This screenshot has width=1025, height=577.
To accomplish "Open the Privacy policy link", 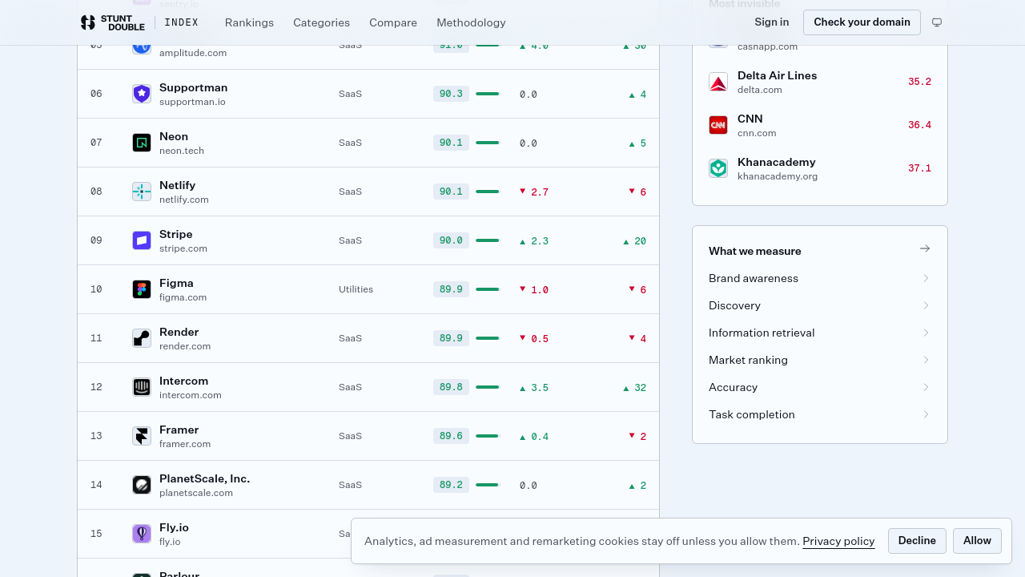I will coord(838,541).
